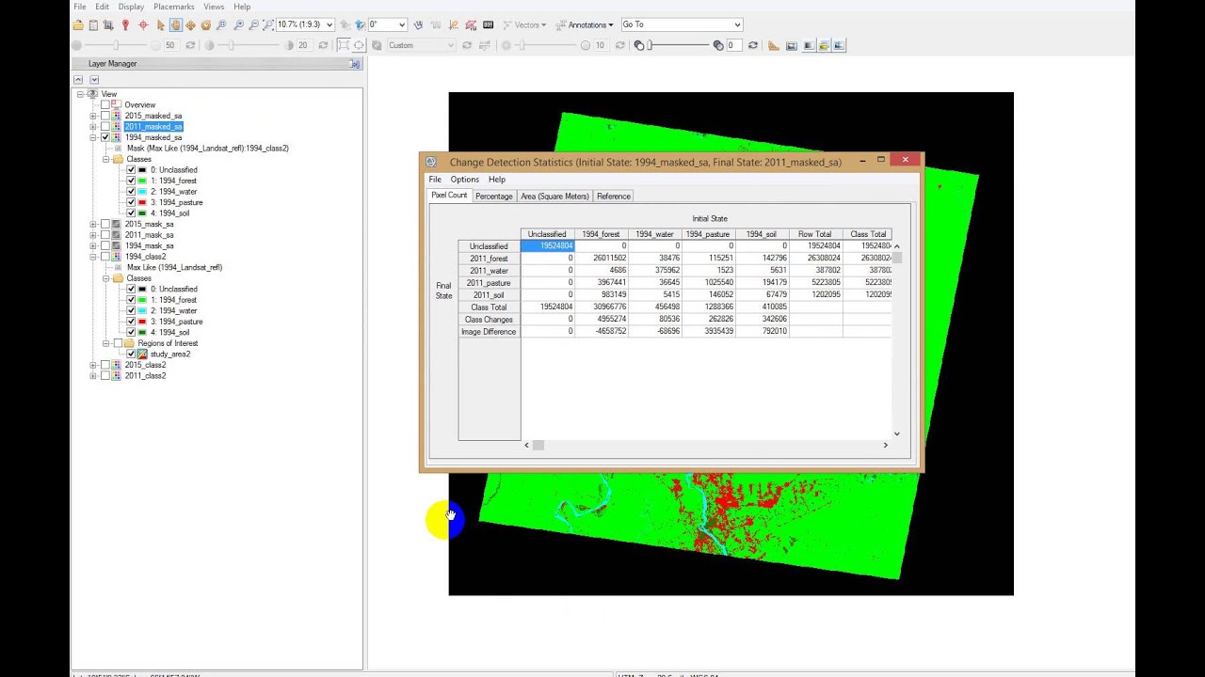
Task: Open a file with the folder icon
Action: click(78, 25)
